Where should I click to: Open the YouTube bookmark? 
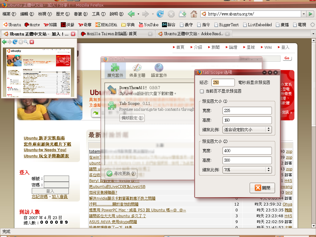[x=148, y=25]
